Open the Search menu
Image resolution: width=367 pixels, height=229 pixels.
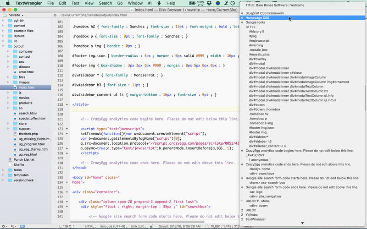coord(105,3)
